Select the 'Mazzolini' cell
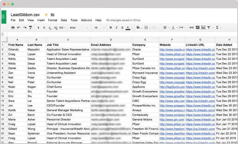This screenshot has width=238, height=144. (37, 49)
